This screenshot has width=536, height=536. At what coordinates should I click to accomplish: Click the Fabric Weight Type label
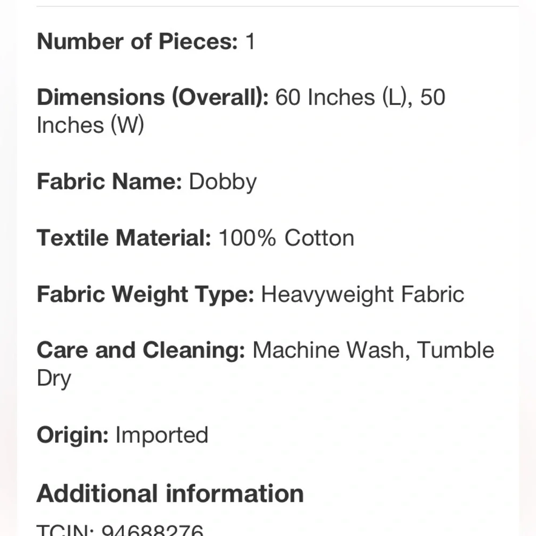click(146, 294)
